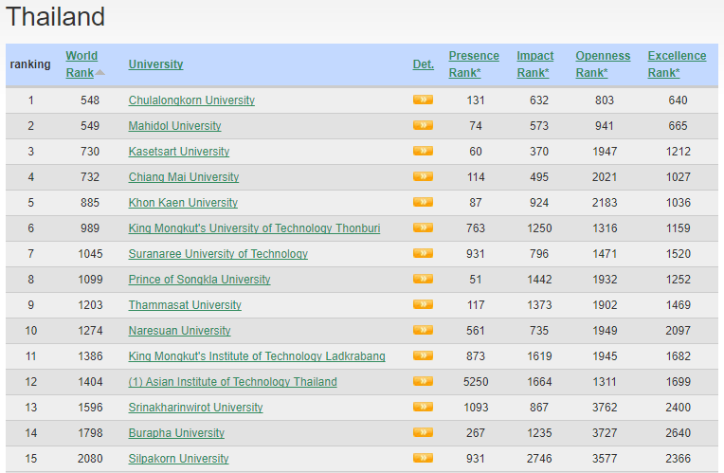Open Naresuan University link
Screen dimensions: 724x473
click(180, 331)
